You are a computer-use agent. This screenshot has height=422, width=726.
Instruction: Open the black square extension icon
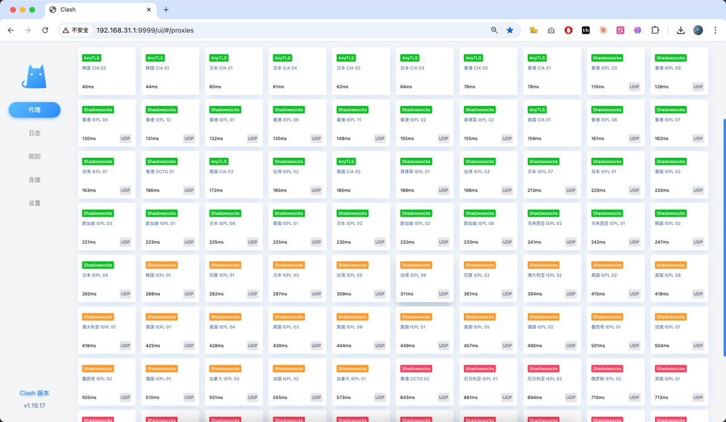click(586, 30)
